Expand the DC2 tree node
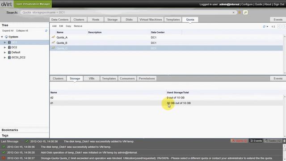 tap(5, 47)
